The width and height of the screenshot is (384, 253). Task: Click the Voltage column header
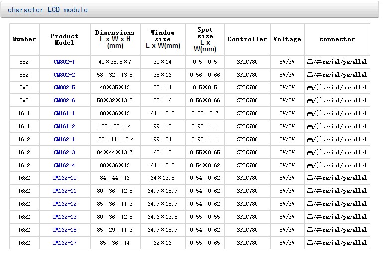coord(287,39)
